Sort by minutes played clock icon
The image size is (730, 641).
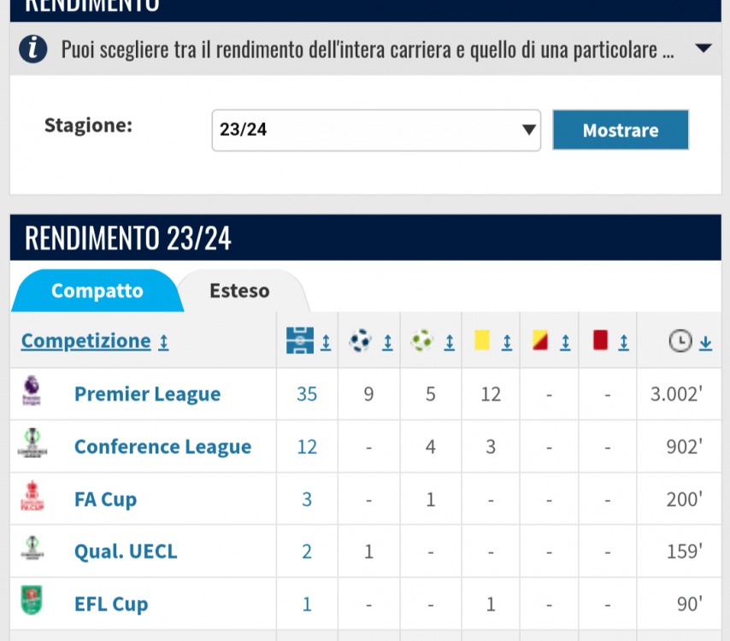tap(680, 341)
